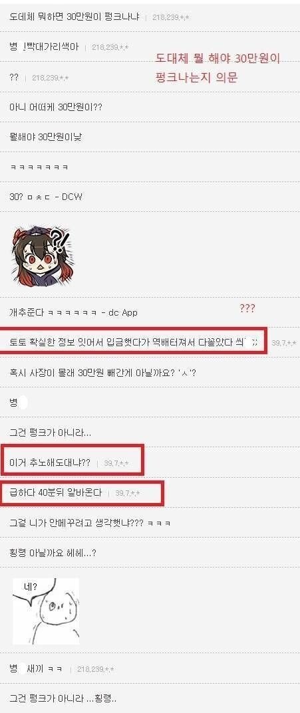
Task: Click the '네?' doodle character sticker
Action: pos(45,611)
